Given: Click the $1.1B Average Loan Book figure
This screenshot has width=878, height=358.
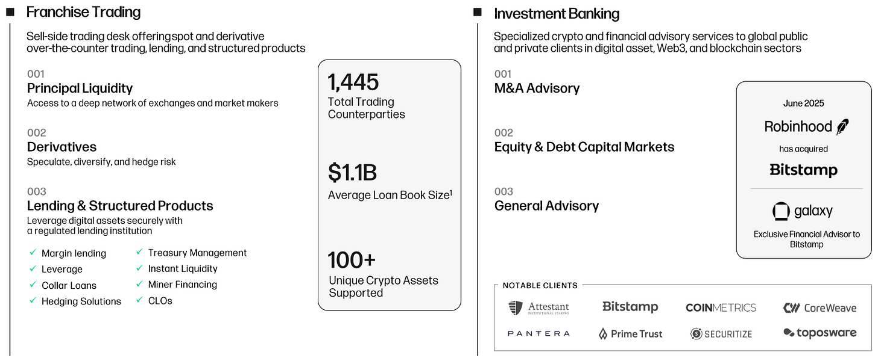Looking at the screenshot, I should (x=352, y=173).
